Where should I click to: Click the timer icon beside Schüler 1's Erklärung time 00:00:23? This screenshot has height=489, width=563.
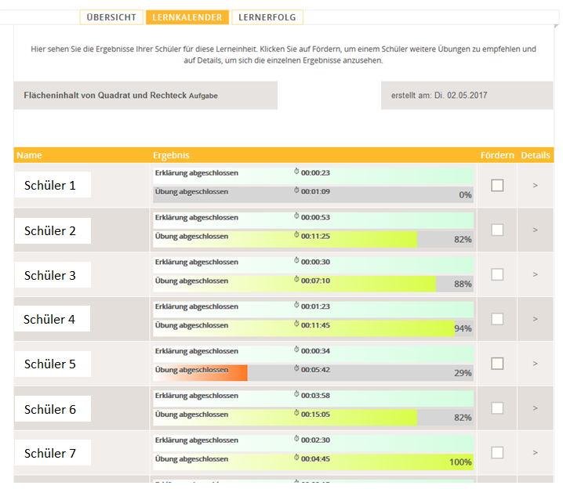(x=297, y=172)
